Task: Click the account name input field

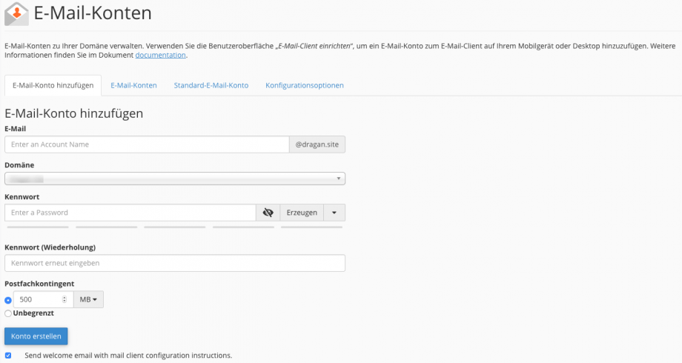Action: point(147,144)
